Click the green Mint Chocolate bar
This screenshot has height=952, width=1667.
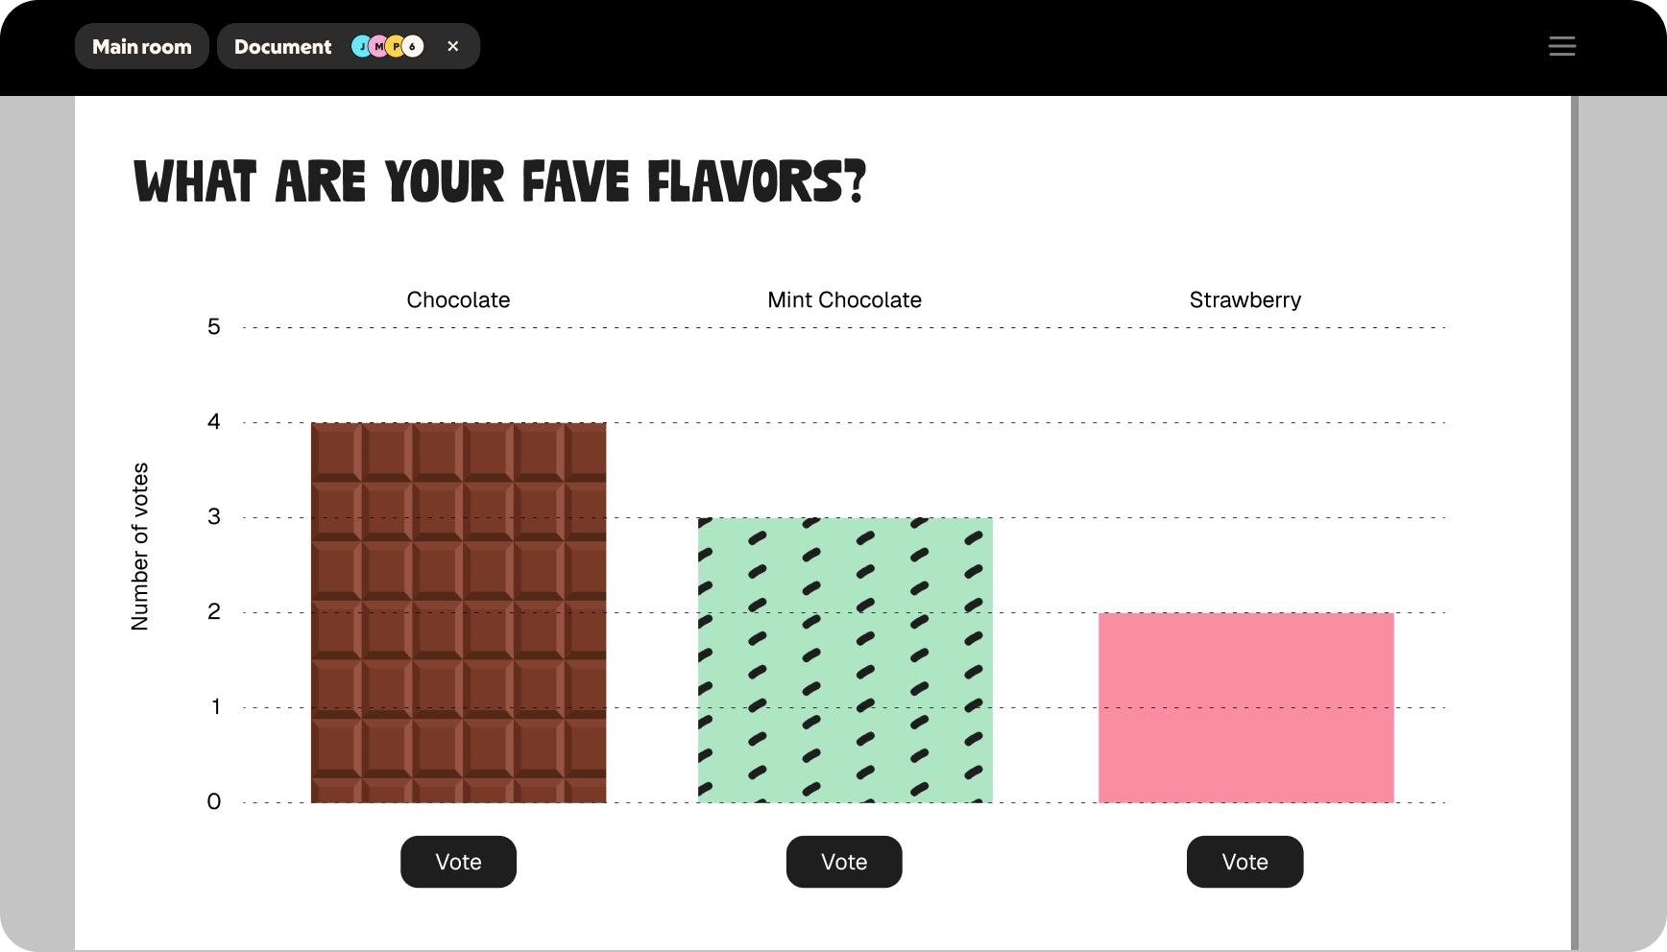tap(845, 660)
